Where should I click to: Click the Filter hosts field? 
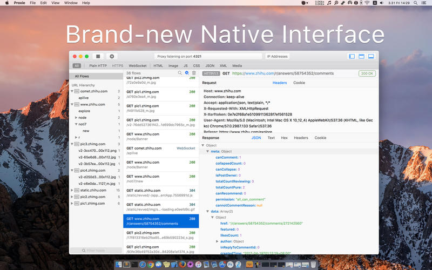coord(96,251)
